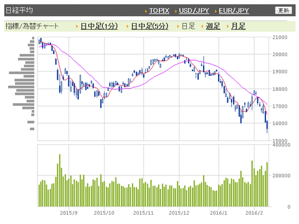
Task: Click the 20000 price axis label
Action: point(280,55)
